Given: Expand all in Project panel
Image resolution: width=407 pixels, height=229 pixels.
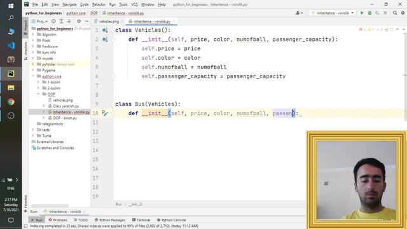Looking at the screenshot, I should tap(61, 21).
